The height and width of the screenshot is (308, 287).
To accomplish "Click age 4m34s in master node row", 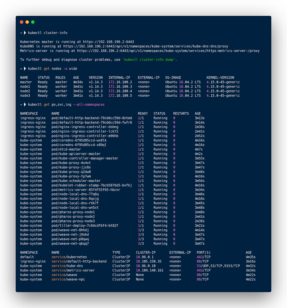I will 78,82.
